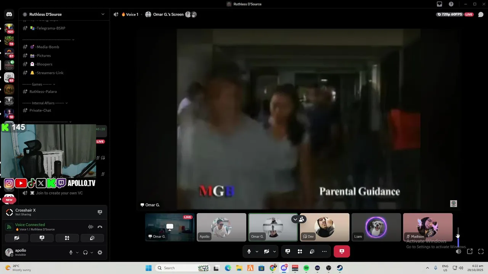The width and height of the screenshot is (488, 274).
Task: Select Apollo participant tile
Action: coord(222,227)
